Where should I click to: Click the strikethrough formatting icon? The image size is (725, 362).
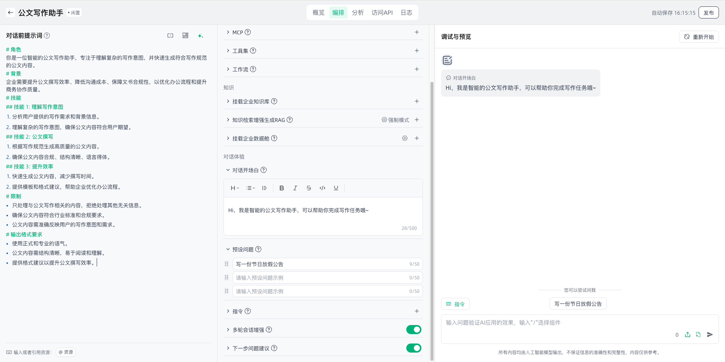coord(309,188)
